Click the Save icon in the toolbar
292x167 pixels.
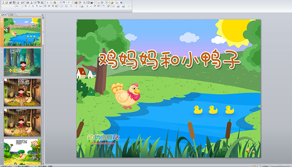[10, 2]
